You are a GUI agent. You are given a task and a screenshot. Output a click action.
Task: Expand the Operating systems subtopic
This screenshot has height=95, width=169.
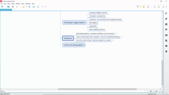[x=116, y=34]
